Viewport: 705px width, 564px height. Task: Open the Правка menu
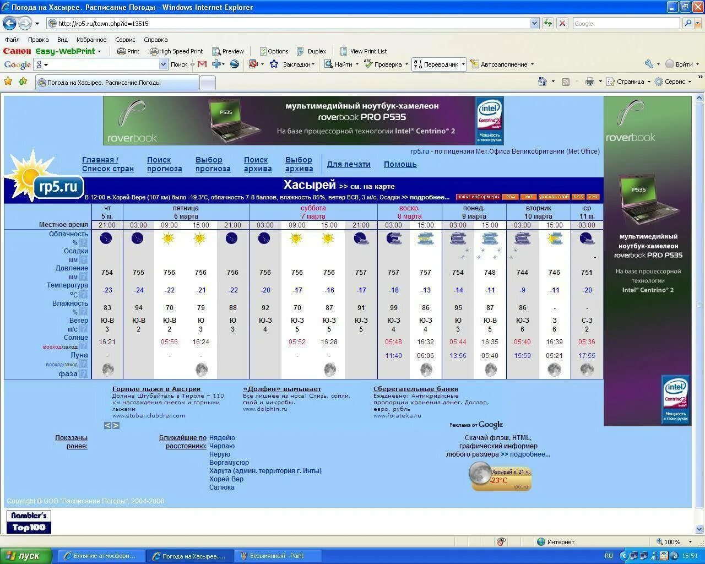tap(39, 40)
